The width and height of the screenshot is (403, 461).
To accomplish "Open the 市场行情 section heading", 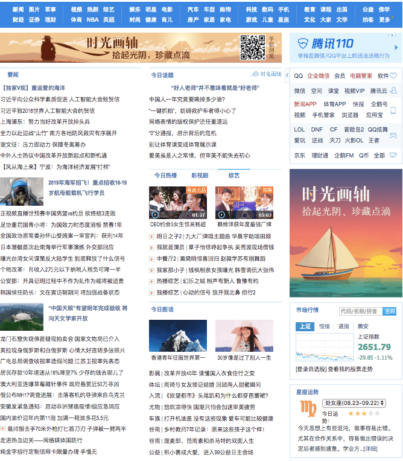I will coord(308,310).
